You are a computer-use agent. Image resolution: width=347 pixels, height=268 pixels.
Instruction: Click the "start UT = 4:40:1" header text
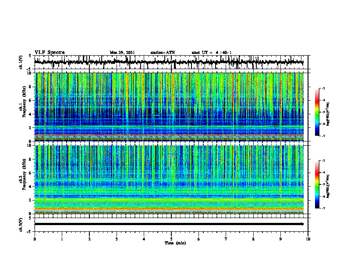click(212, 53)
